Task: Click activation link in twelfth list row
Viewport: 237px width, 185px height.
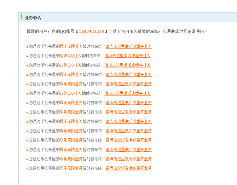Action: pos(129,150)
